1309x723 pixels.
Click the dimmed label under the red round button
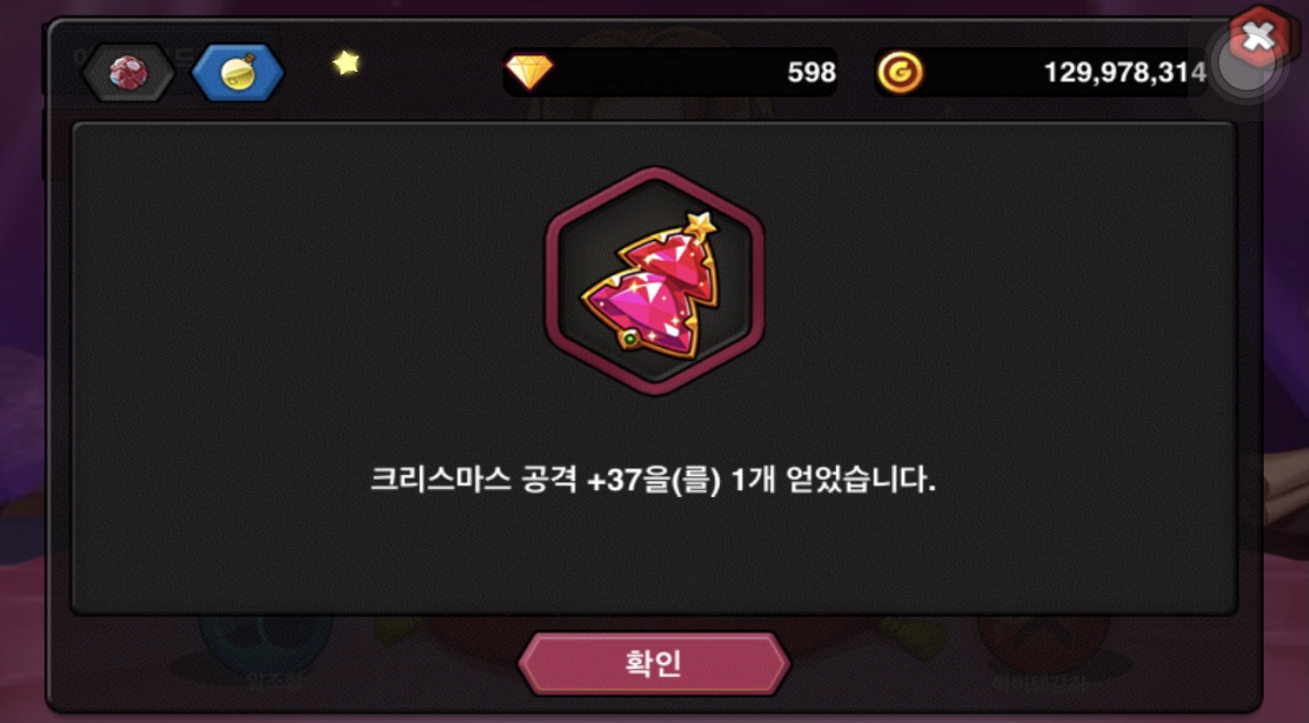tap(1046, 678)
